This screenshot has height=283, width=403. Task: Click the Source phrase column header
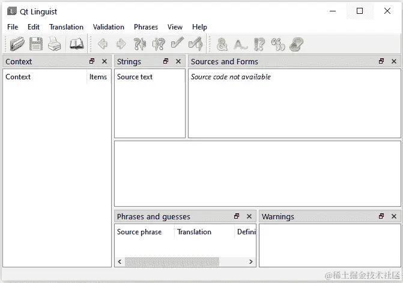point(144,232)
